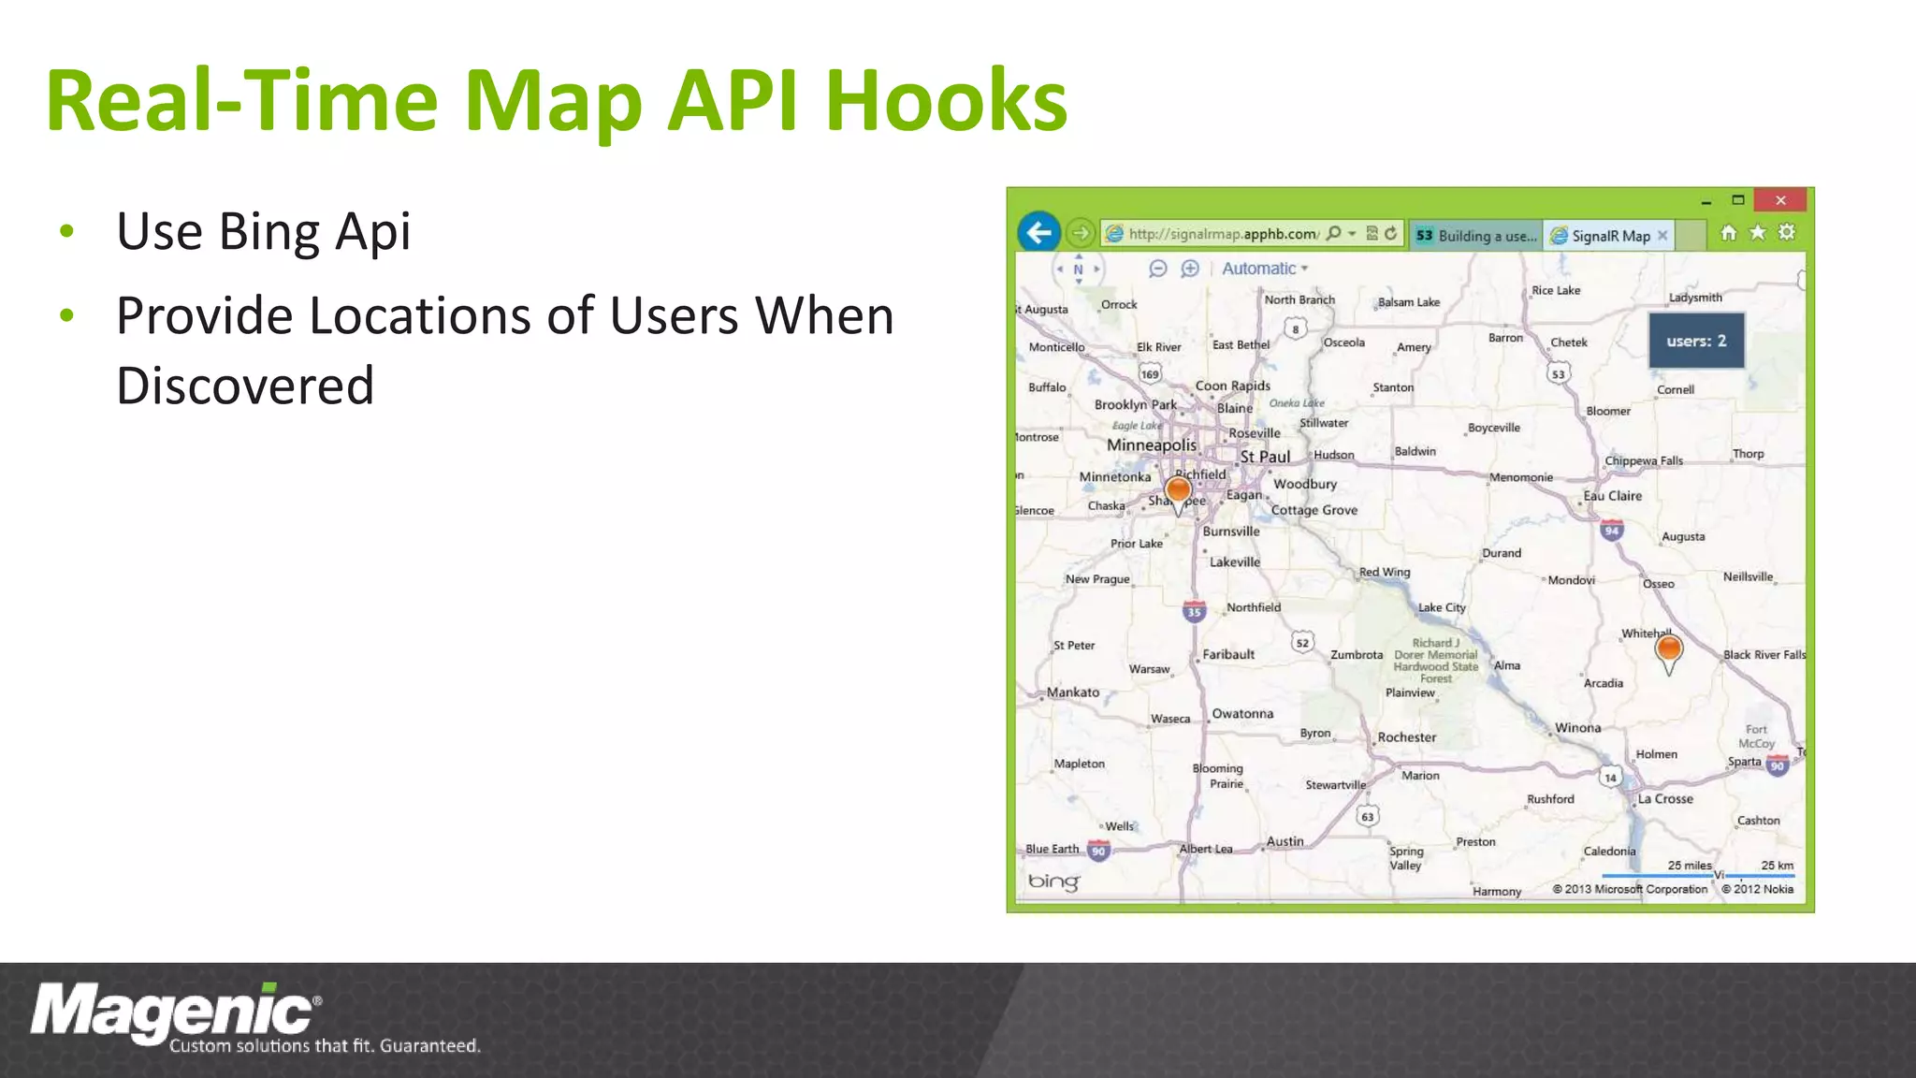Viewport: 1916px width, 1078px height.
Task: Click the Northfield label on map
Action: click(1254, 607)
